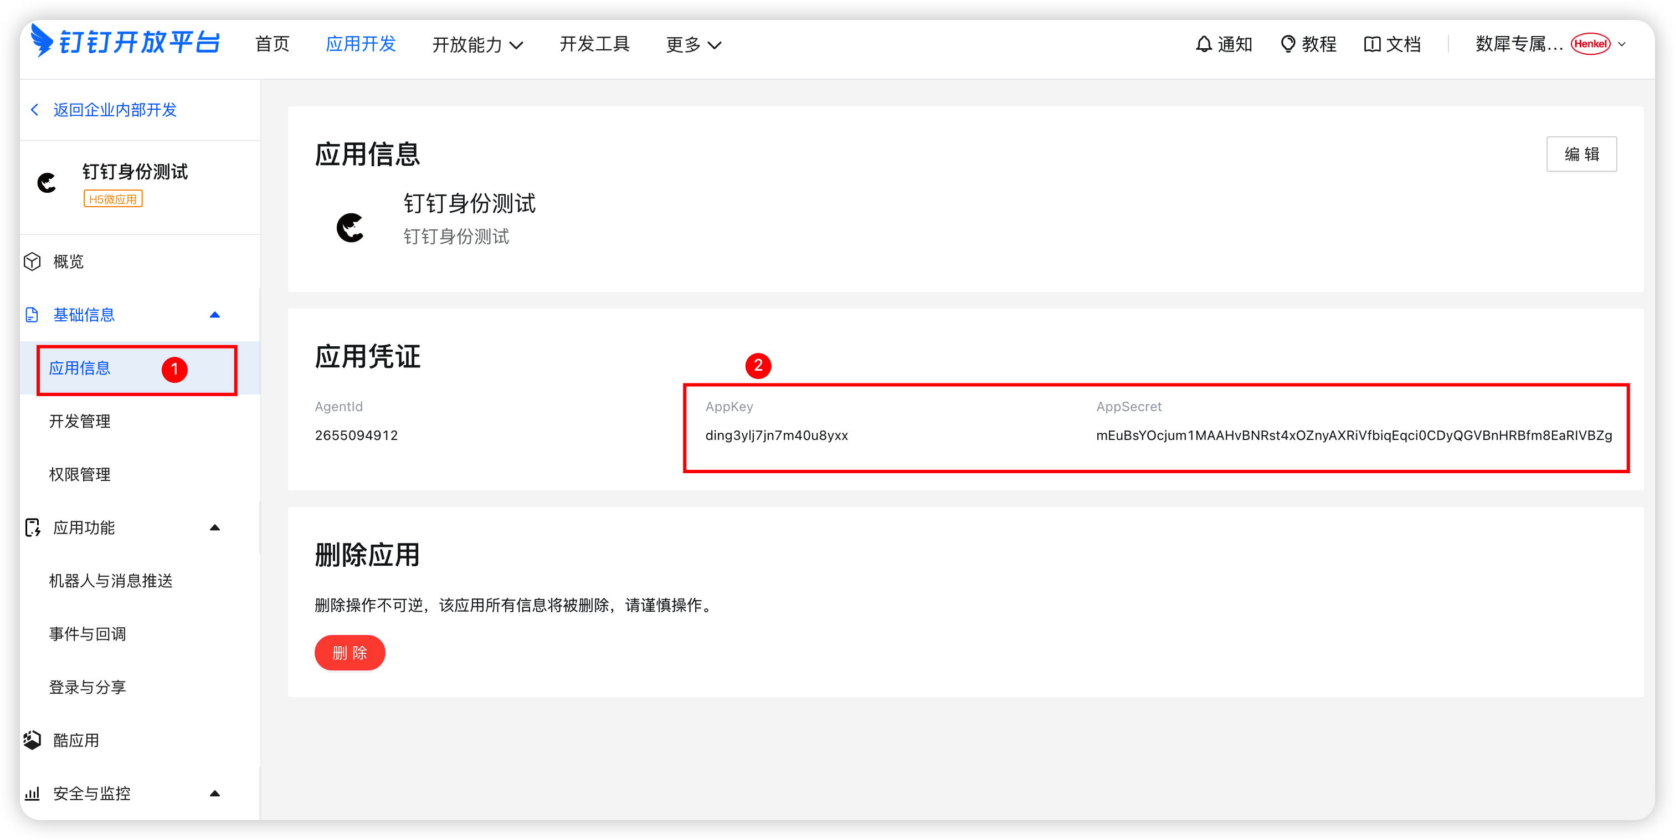Screen dimensions: 1675x840
Task: Collapse the 安全与监控 section arrow
Action: [x=215, y=793]
